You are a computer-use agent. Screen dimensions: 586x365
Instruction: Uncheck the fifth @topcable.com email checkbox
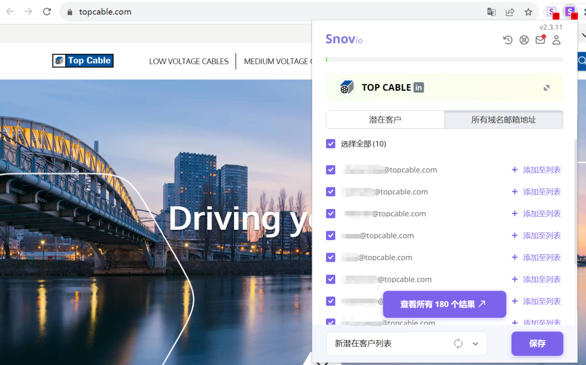pyautogui.click(x=331, y=257)
